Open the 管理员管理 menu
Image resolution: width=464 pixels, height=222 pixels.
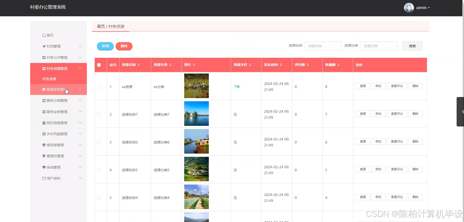click(59, 156)
